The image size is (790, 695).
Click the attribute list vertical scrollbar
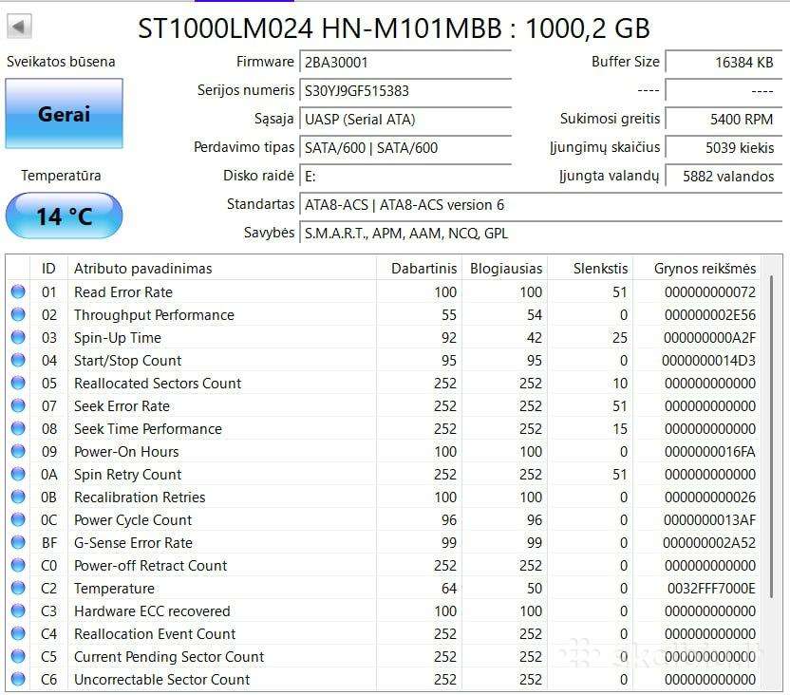pos(771,436)
